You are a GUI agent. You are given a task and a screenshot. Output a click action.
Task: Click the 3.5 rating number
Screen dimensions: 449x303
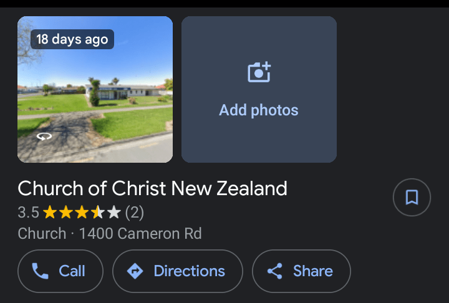(x=28, y=213)
